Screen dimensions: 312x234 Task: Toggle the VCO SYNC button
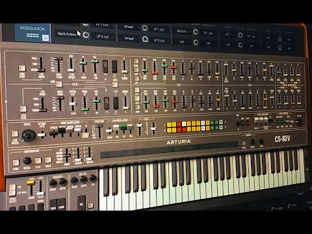coord(115,84)
